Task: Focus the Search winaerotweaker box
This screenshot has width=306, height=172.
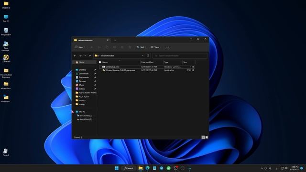Action: (x=180, y=56)
